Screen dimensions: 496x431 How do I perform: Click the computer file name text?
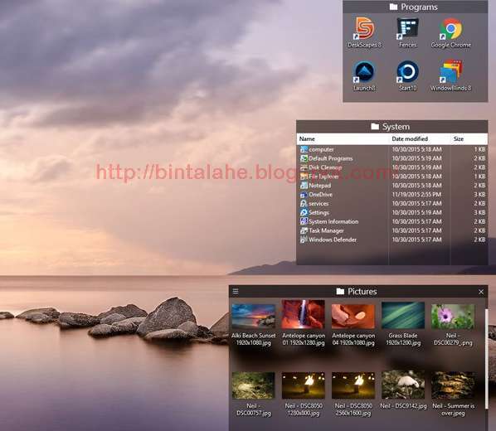pos(321,149)
